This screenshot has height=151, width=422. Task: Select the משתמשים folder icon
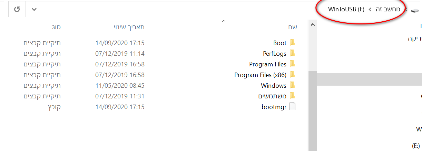pos(292,96)
